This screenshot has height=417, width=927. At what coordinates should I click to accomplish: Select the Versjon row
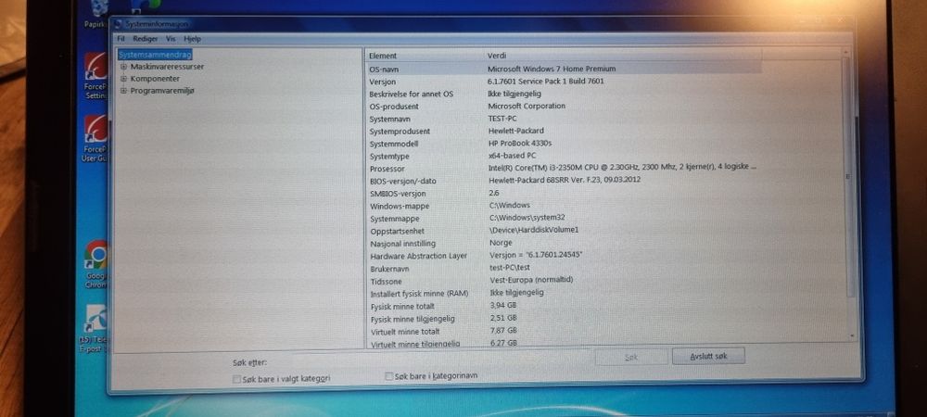click(564, 82)
